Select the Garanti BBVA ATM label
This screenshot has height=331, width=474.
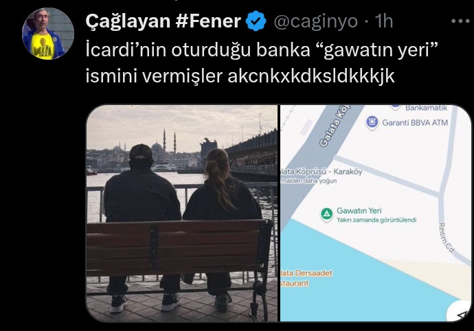pyautogui.click(x=415, y=123)
